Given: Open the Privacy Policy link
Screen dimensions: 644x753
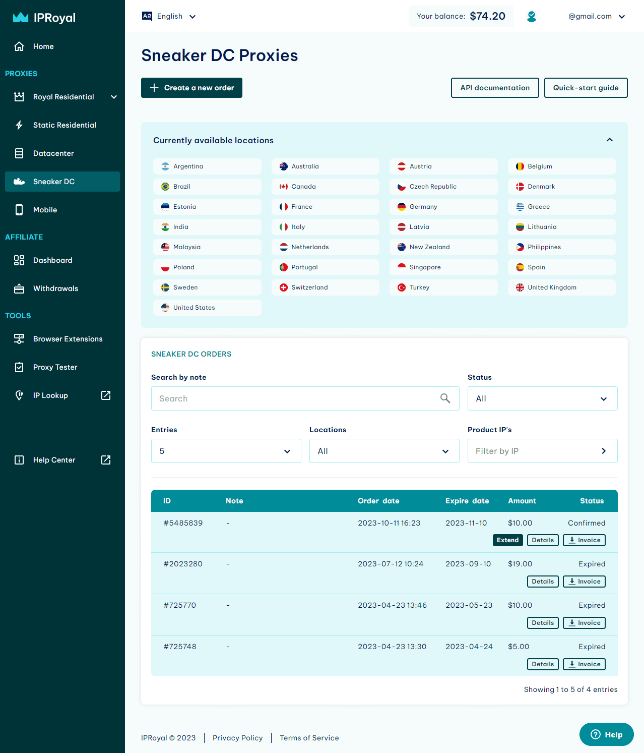Looking at the screenshot, I should (238, 738).
